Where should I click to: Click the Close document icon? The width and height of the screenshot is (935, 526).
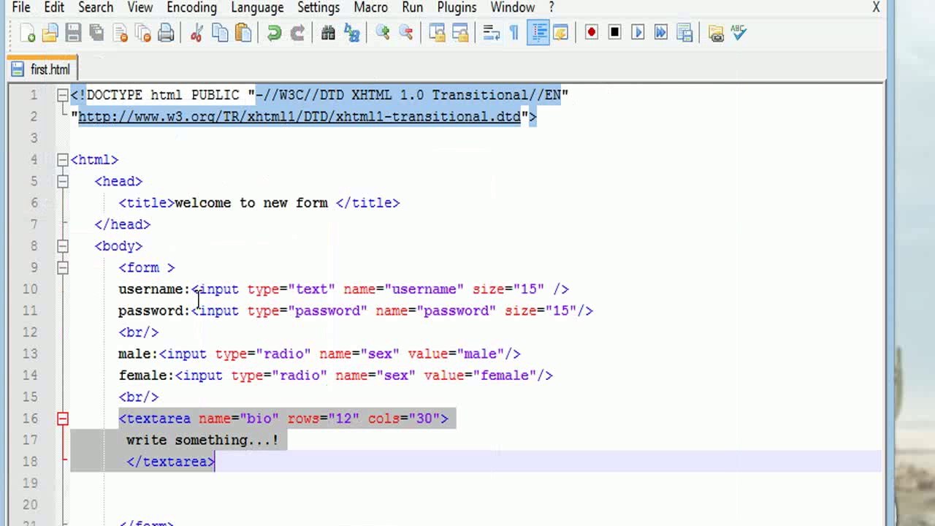click(x=121, y=33)
